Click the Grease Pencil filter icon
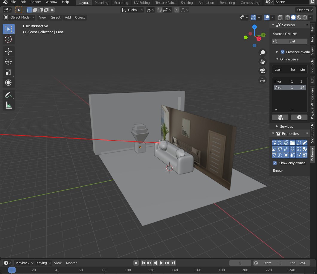 [305, 143]
